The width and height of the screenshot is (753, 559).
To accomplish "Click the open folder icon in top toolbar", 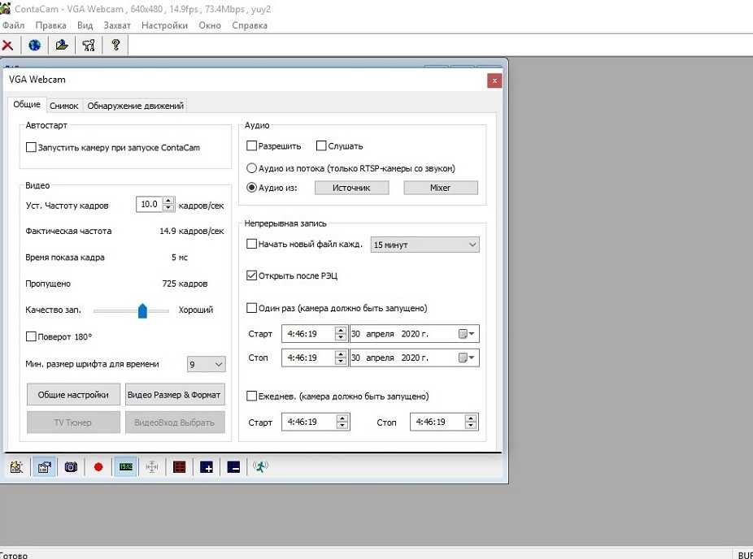I will tap(61, 45).
